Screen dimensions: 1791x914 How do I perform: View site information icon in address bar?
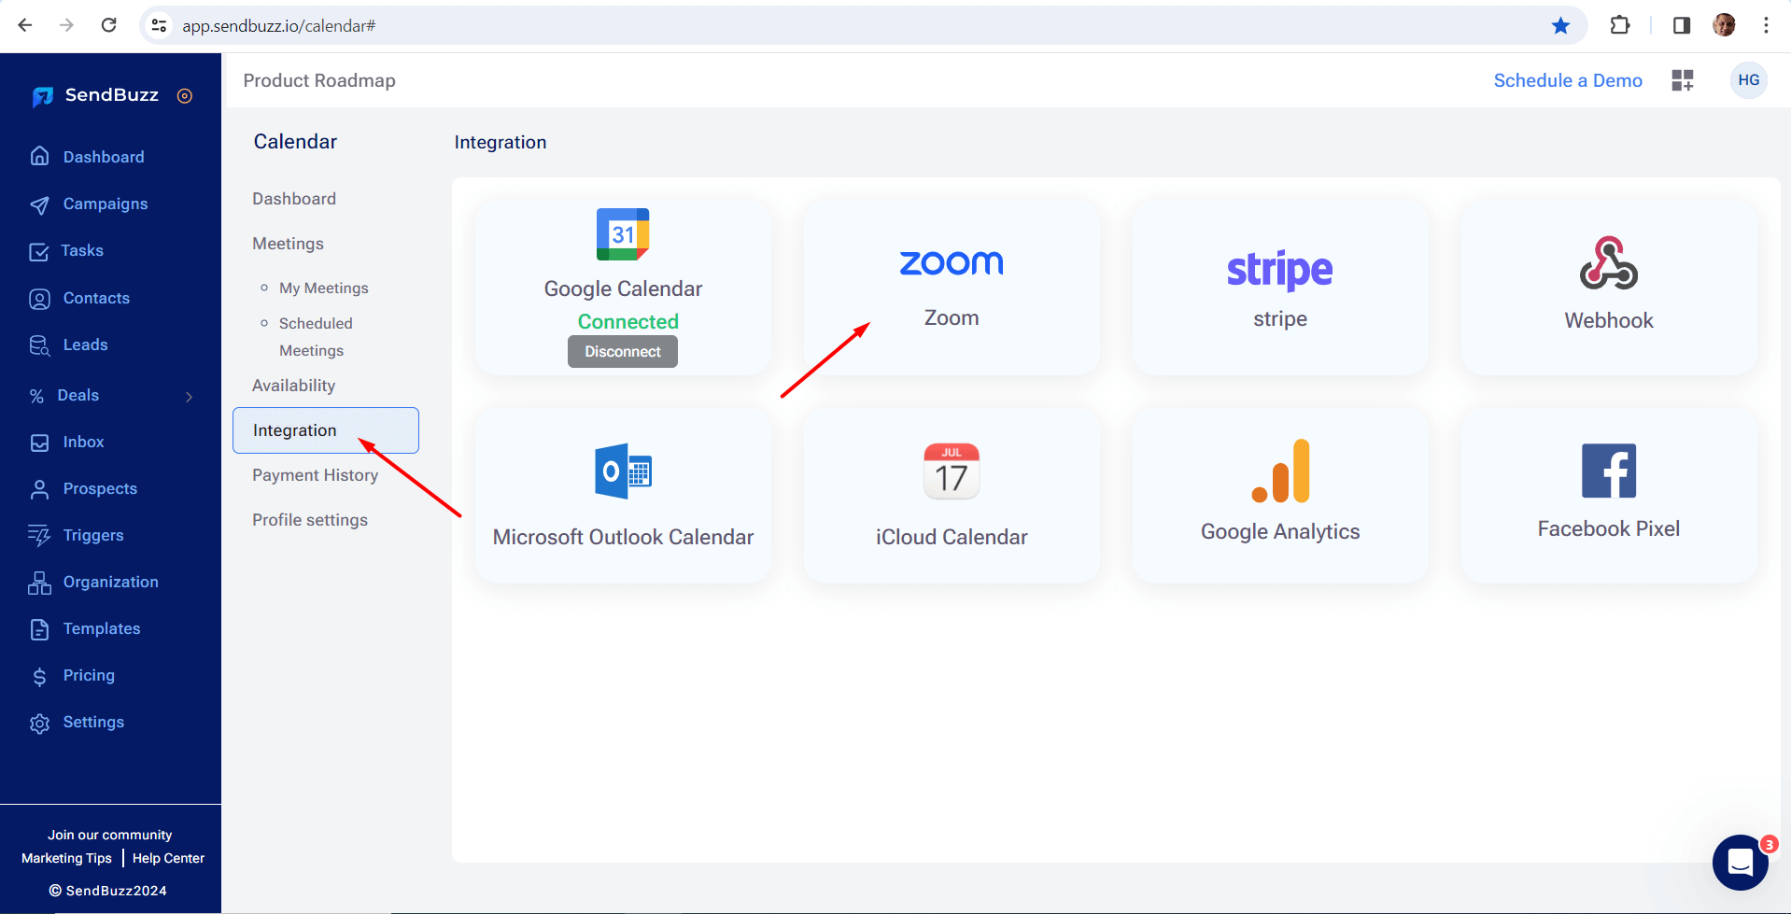click(160, 26)
